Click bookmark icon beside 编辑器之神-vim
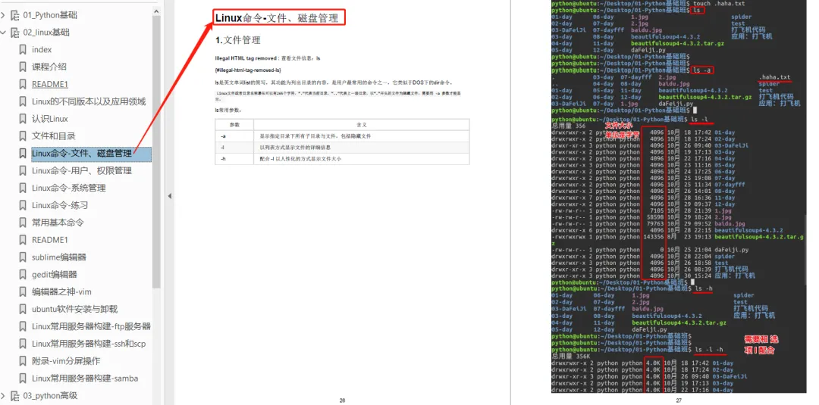Image resolution: width=819 pixels, height=405 pixels. (x=23, y=292)
